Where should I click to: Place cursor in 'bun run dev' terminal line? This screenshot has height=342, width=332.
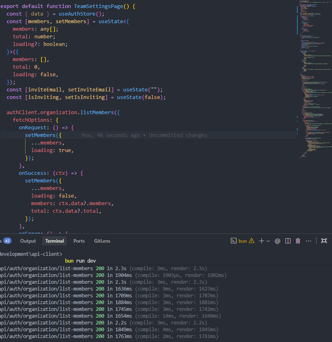click(x=80, y=261)
